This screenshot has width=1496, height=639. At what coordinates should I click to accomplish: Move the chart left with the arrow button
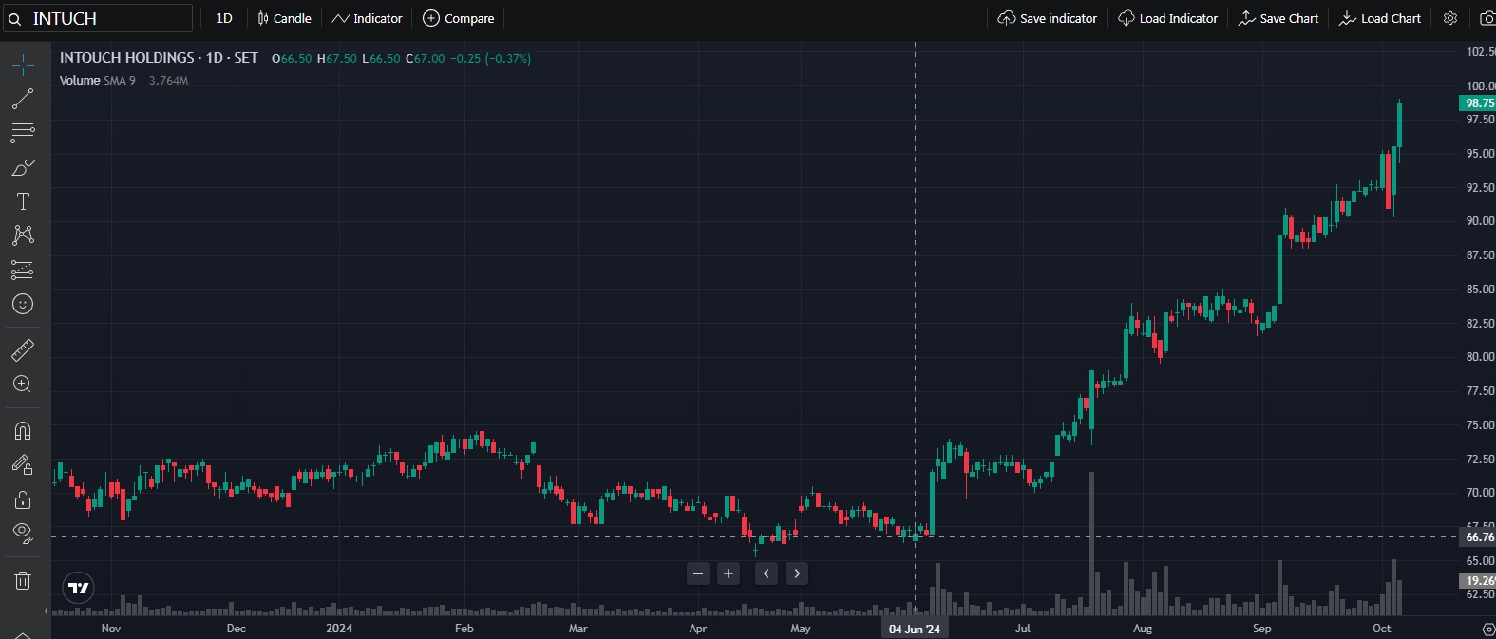point(767,573)
